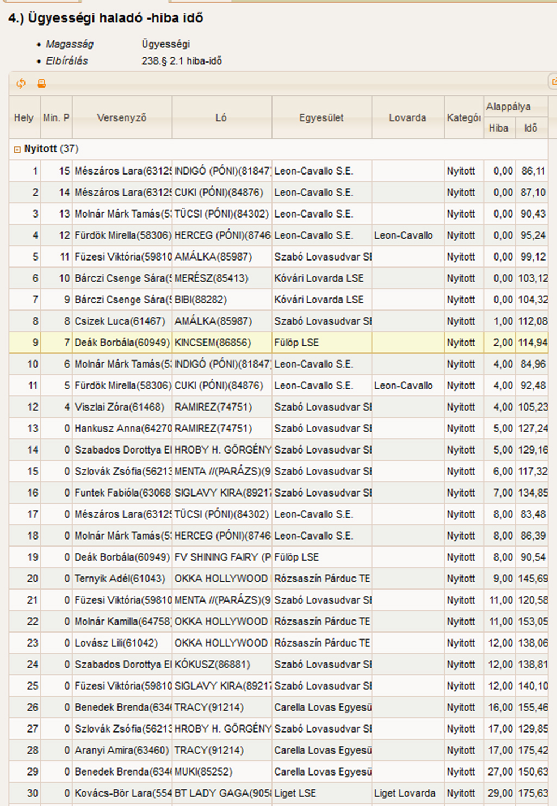Sort by the Hely column header

pos(24,117)
